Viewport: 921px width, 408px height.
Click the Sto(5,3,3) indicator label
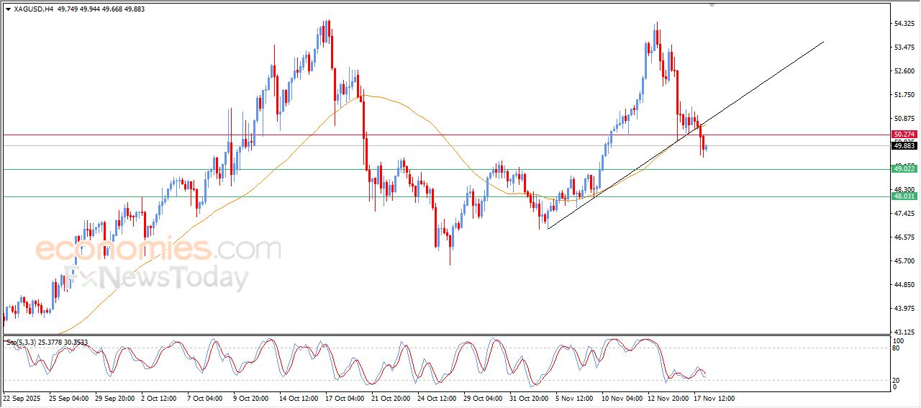[x=22, y=343]
